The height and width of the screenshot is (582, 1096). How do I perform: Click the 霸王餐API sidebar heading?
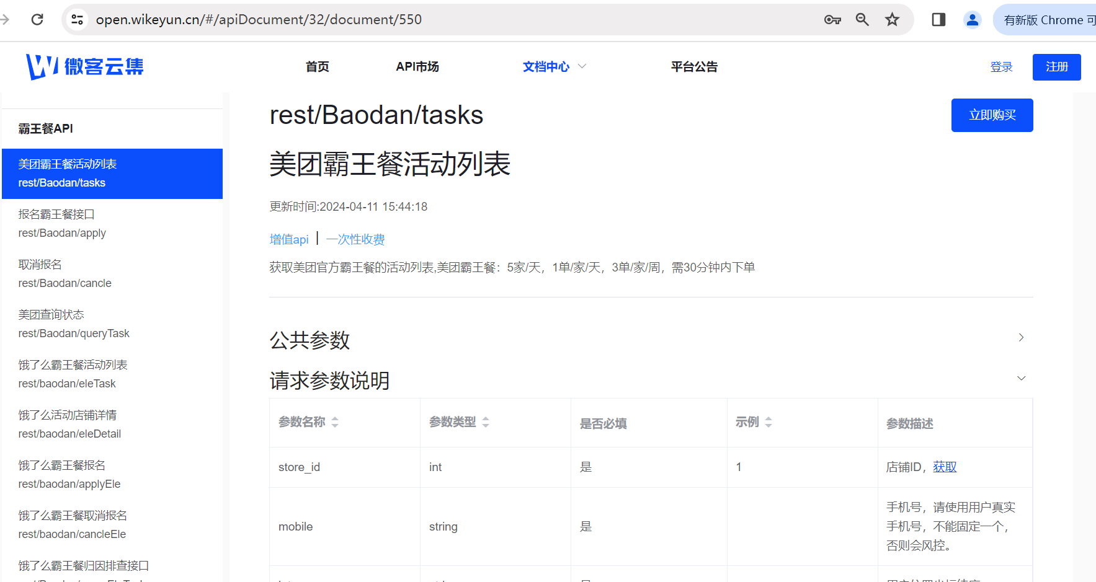click(46, 128)
